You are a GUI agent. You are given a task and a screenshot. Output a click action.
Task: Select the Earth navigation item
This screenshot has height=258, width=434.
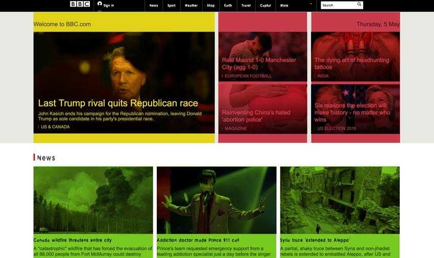(x=228, y=6)
